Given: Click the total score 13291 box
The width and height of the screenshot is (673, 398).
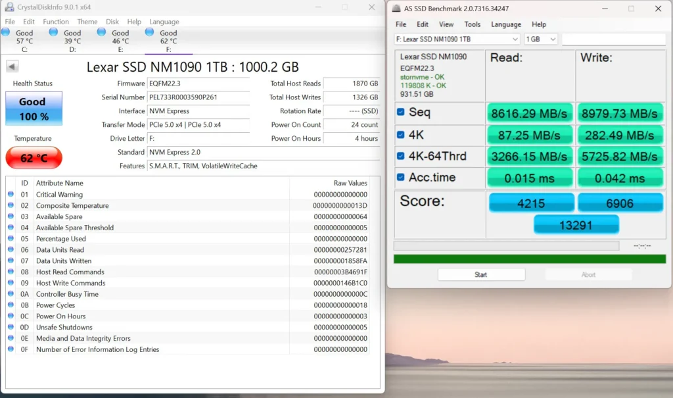Looking at the screenshot, I should click(x=576, y=225).
